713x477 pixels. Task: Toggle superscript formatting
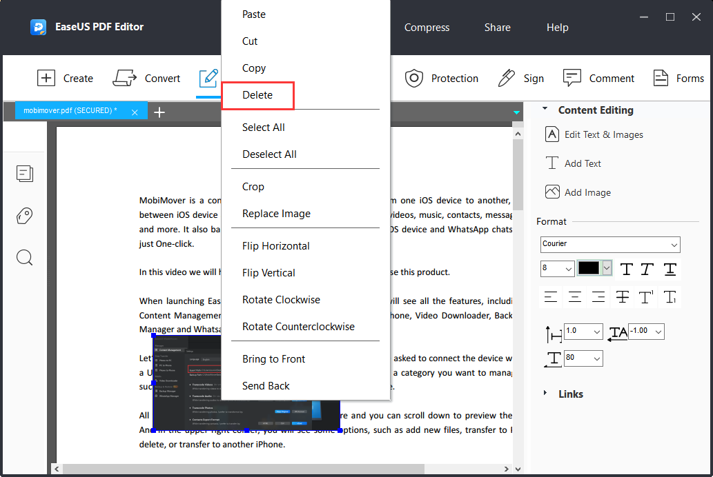646,297
